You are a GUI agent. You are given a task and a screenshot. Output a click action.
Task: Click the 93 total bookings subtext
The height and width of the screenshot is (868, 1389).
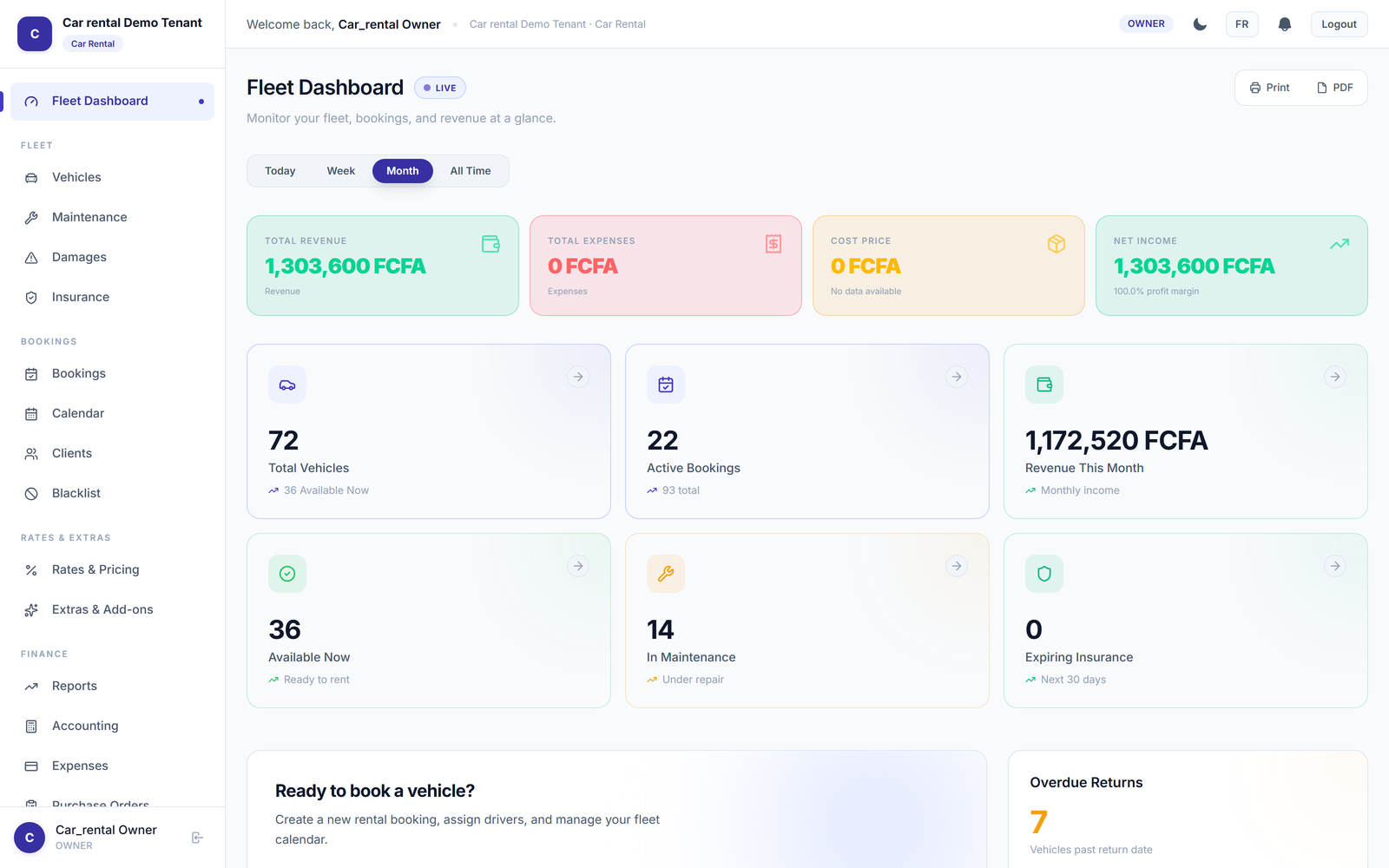(x=681, y=490)
